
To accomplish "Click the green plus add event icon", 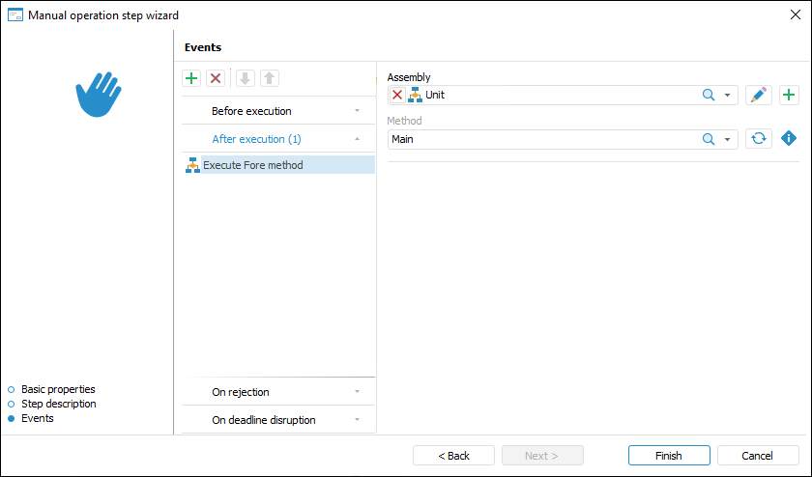I will coord(191,79).
